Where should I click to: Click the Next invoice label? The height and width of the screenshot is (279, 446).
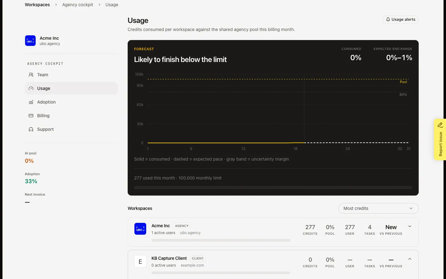35,194
